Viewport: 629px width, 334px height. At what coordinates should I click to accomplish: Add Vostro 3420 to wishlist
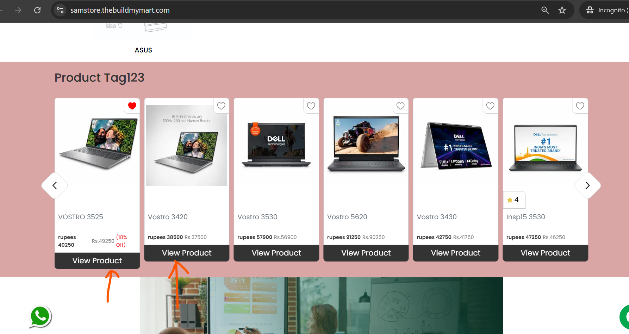point(221,106)
